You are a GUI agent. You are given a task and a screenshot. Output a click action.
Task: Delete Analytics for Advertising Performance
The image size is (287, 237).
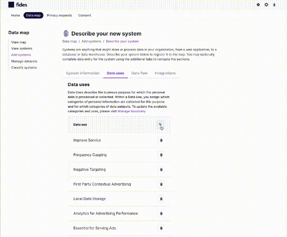point(161,213)
